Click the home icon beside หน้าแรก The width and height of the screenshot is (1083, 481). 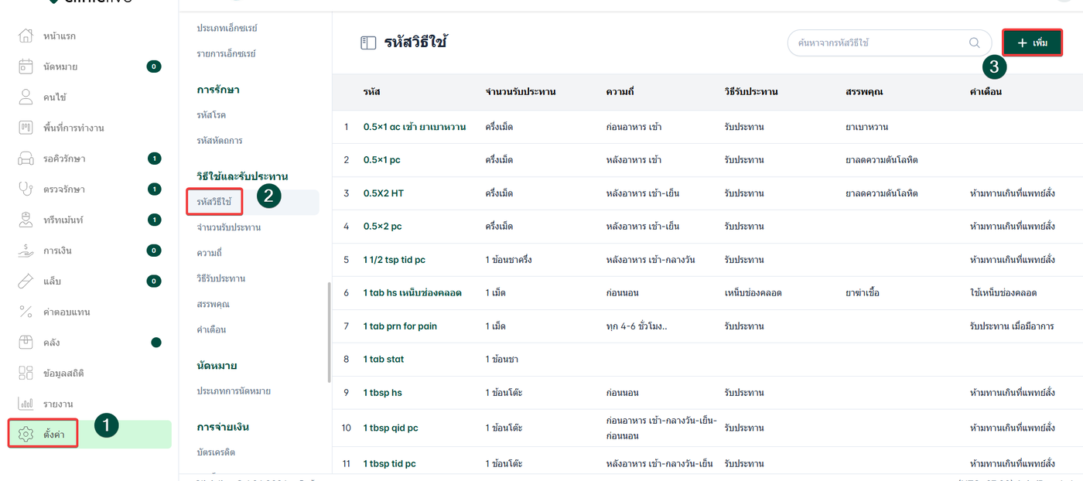coord(26,36)
